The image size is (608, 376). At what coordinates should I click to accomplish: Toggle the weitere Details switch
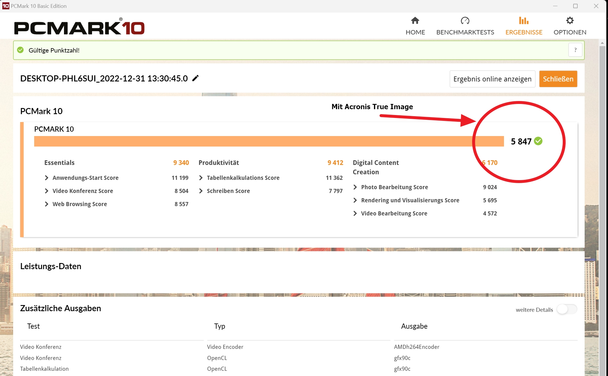[567, 309]
